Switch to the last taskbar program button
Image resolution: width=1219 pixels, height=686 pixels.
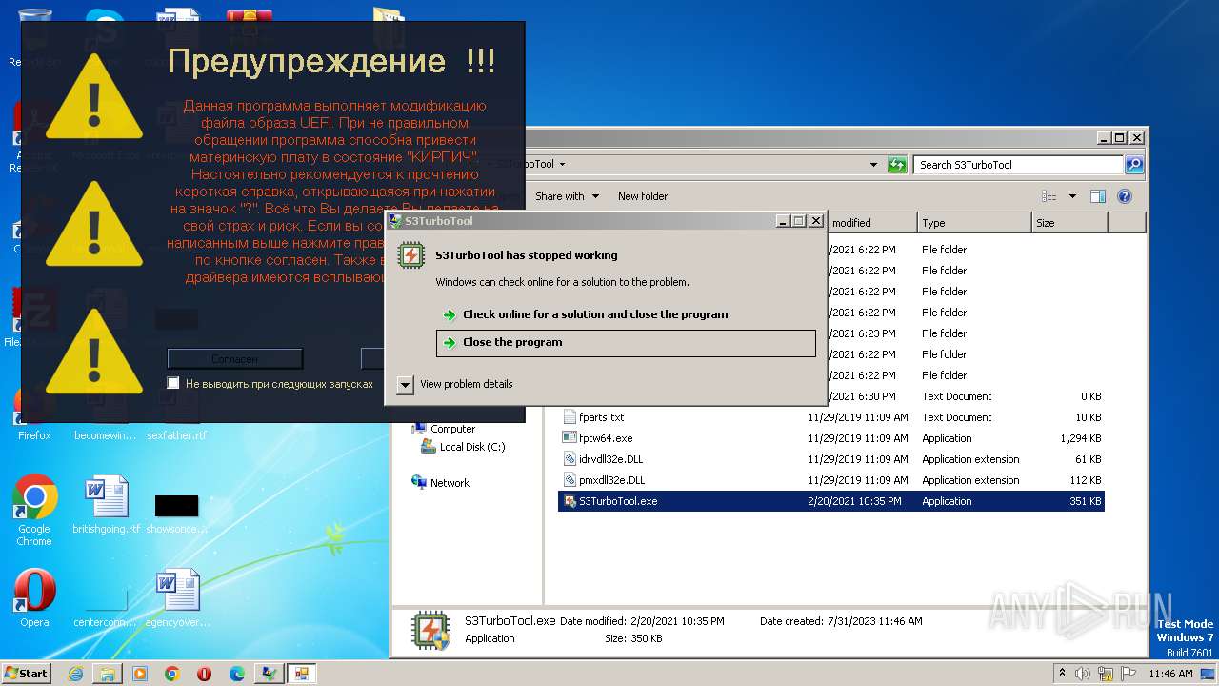(x=302, y=674)
